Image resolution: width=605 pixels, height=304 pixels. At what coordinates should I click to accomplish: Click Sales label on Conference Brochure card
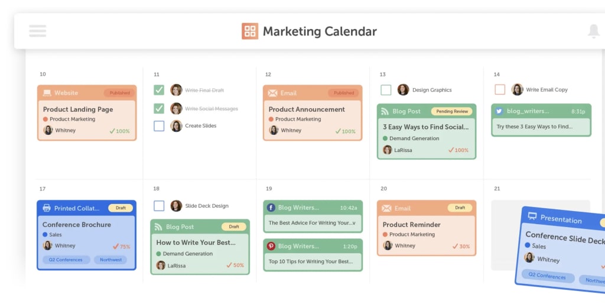point(55,234)
